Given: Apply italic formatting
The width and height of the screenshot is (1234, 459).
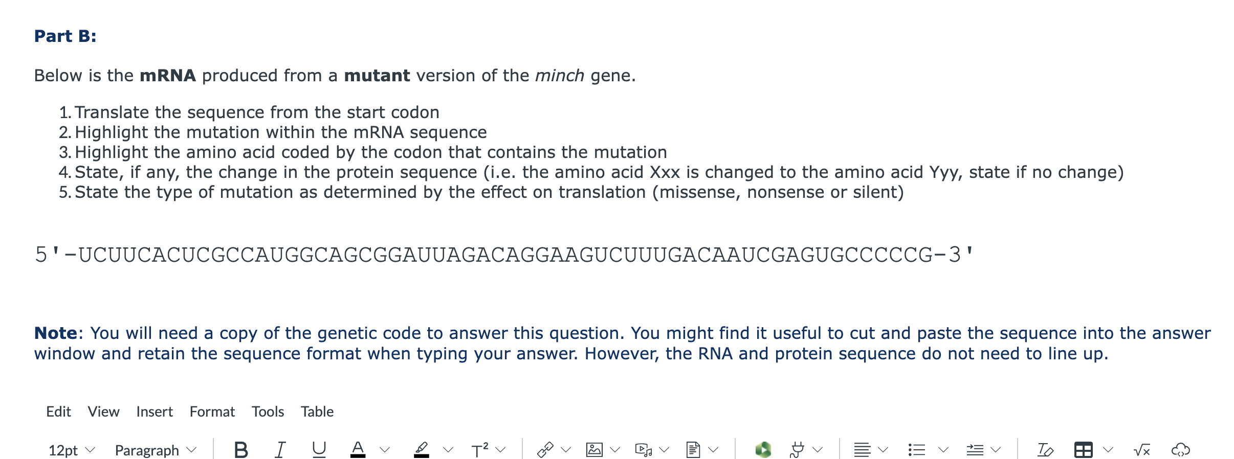Looking at the screenshot, I should (x=279, y=450).
